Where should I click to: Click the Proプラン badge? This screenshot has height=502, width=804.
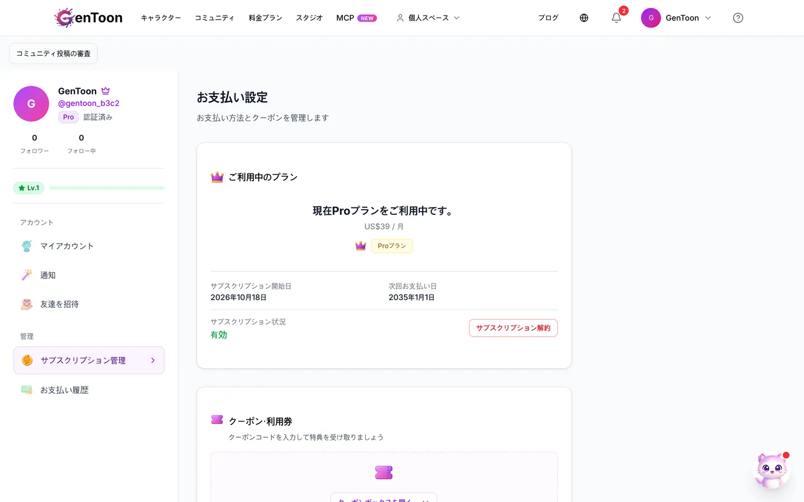coord(392,246)
